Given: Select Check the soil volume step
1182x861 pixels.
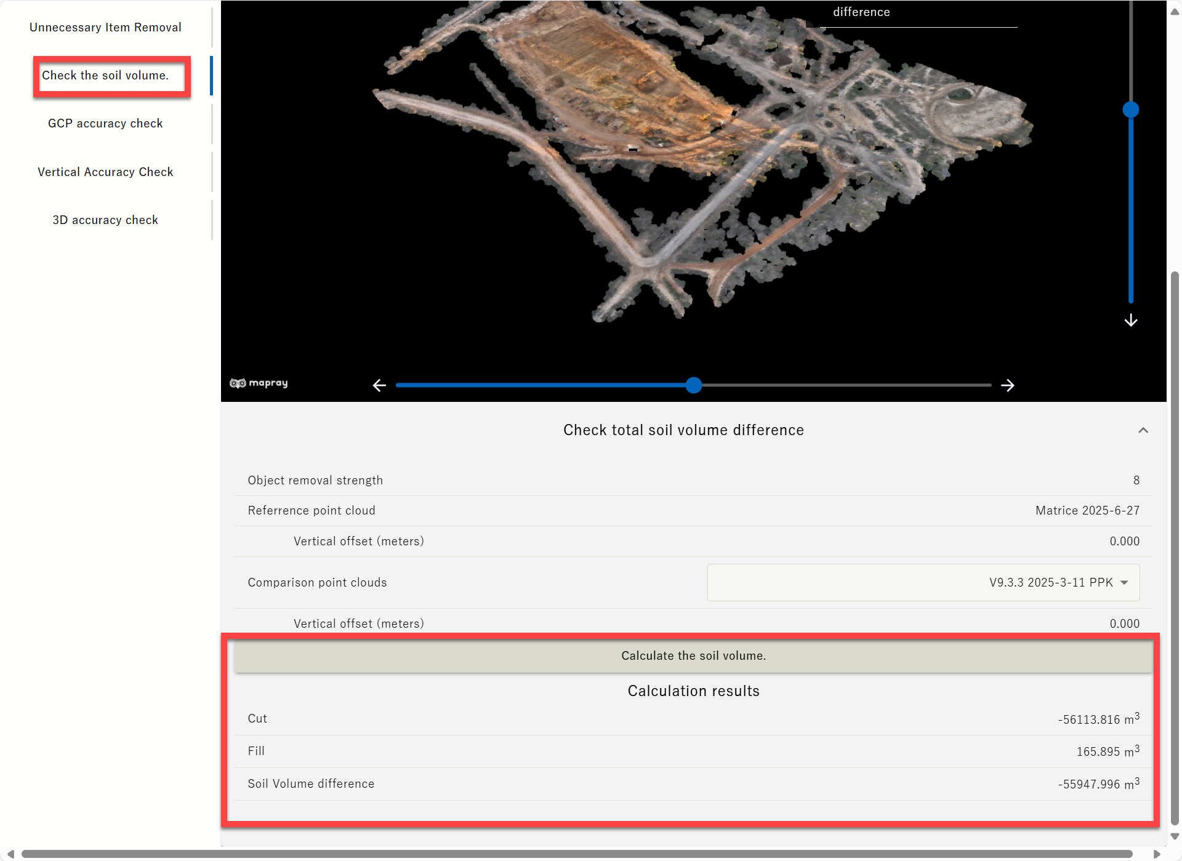Looking at the screenshot, I should [105, 75].
